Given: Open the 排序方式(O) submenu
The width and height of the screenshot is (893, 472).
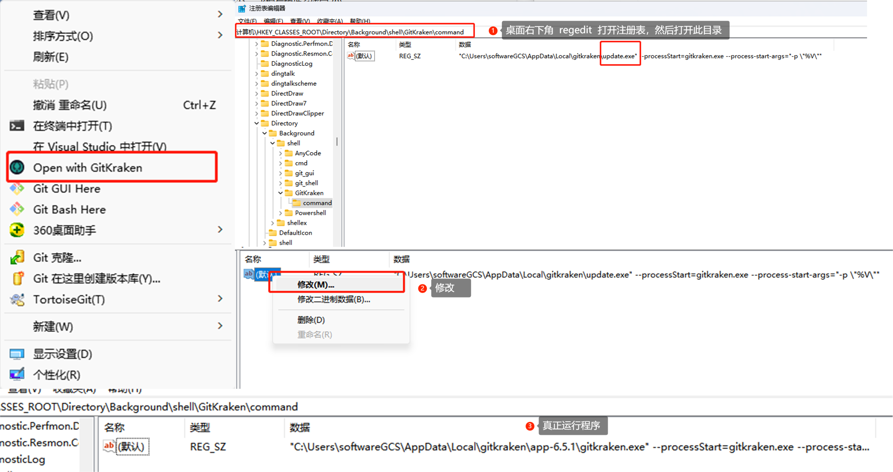Looking at the screenshot, I should click(117, 36).
